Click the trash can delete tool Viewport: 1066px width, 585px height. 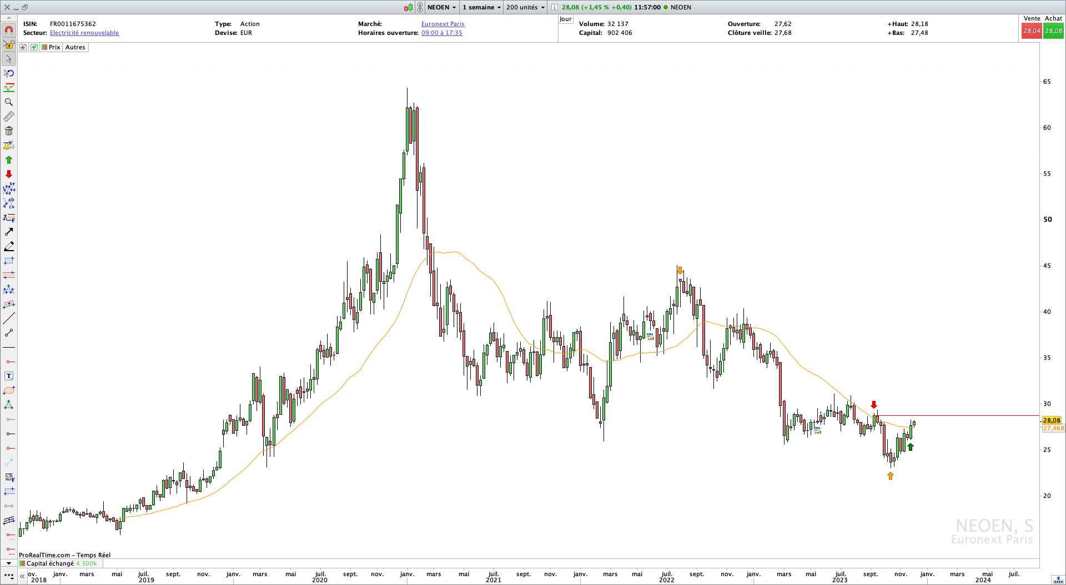[x=9, y=131]
